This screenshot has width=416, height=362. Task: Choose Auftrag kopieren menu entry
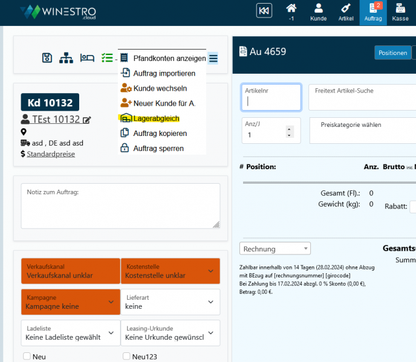click(160, 133)
